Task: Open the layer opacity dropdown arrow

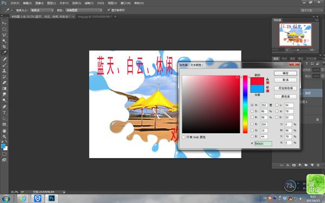Action: tap(322, 70)
